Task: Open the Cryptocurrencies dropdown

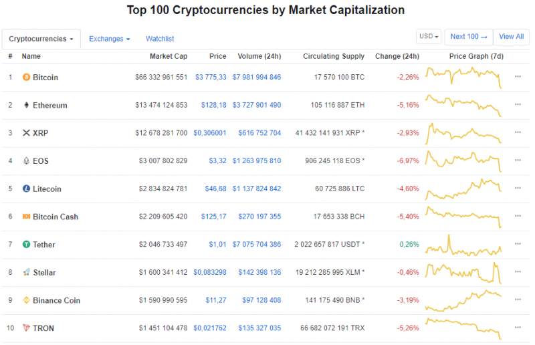Action: [x=41, y=39]
